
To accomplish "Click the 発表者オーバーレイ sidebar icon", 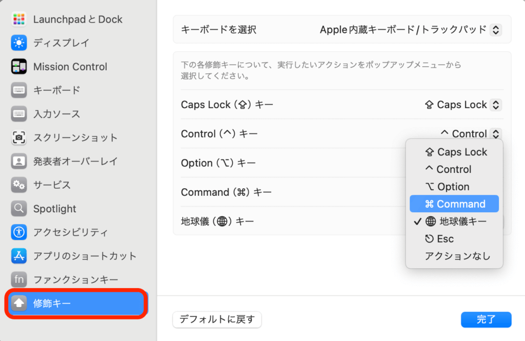I will (19, 161).
